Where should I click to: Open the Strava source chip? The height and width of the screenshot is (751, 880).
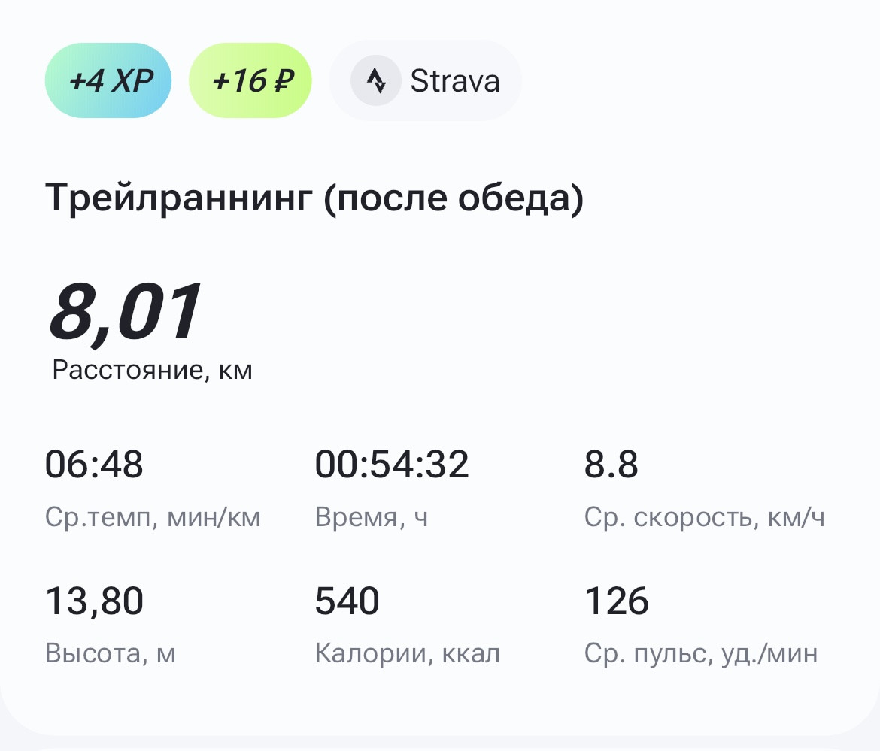pos(426,80)
